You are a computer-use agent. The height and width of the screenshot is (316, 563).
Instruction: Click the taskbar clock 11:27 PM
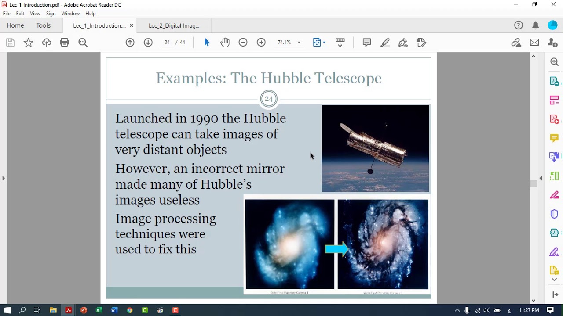(x=529, y=310)
